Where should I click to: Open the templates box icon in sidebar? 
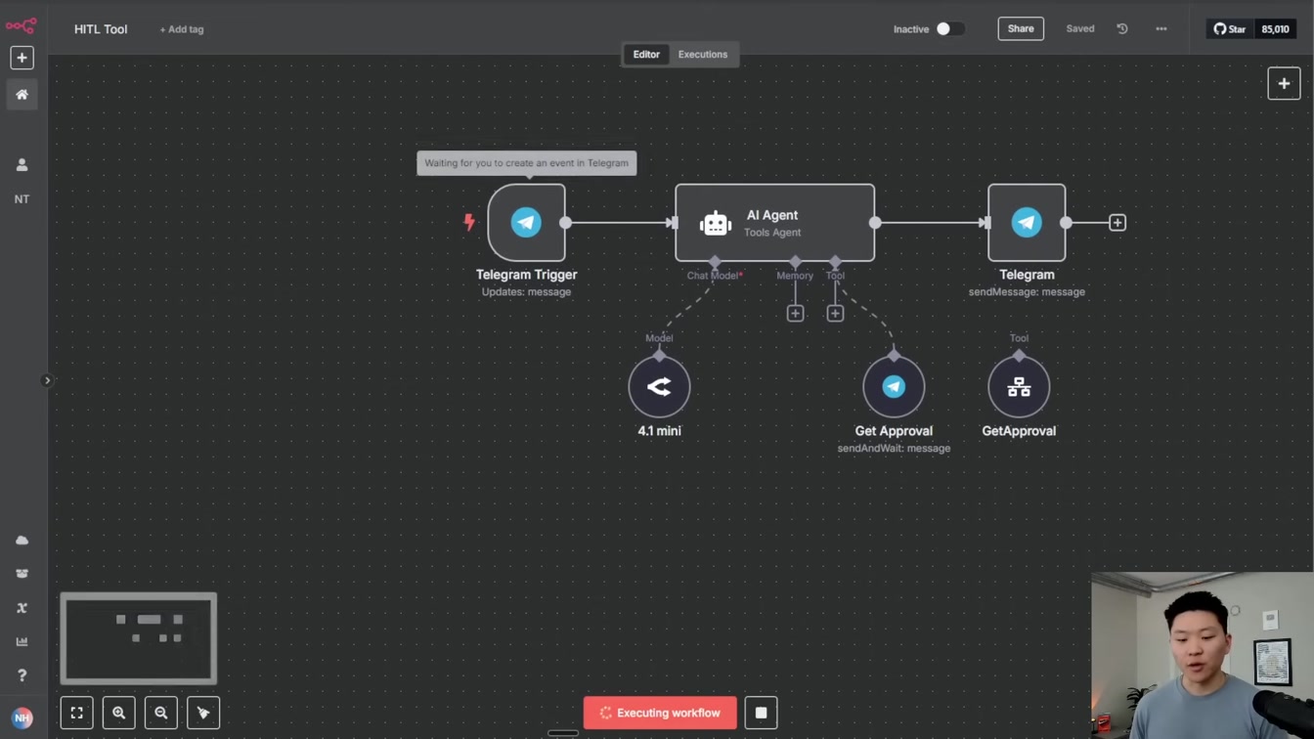click(22, 574)
